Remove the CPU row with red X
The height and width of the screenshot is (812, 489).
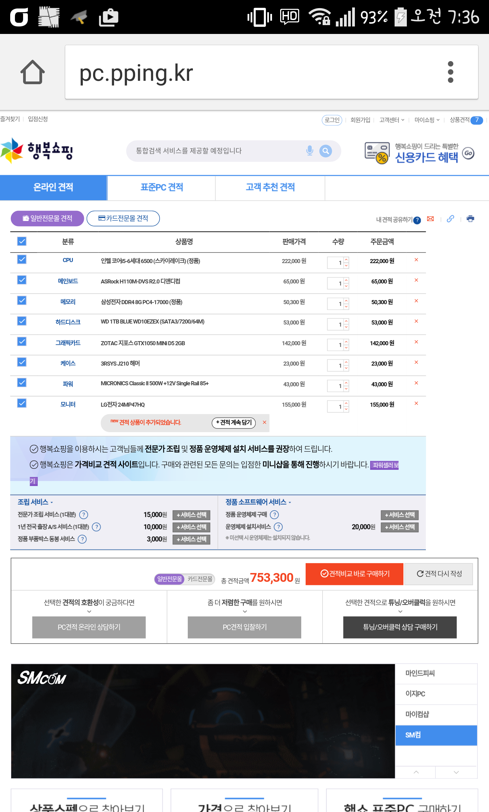click(x=416, y=260)
